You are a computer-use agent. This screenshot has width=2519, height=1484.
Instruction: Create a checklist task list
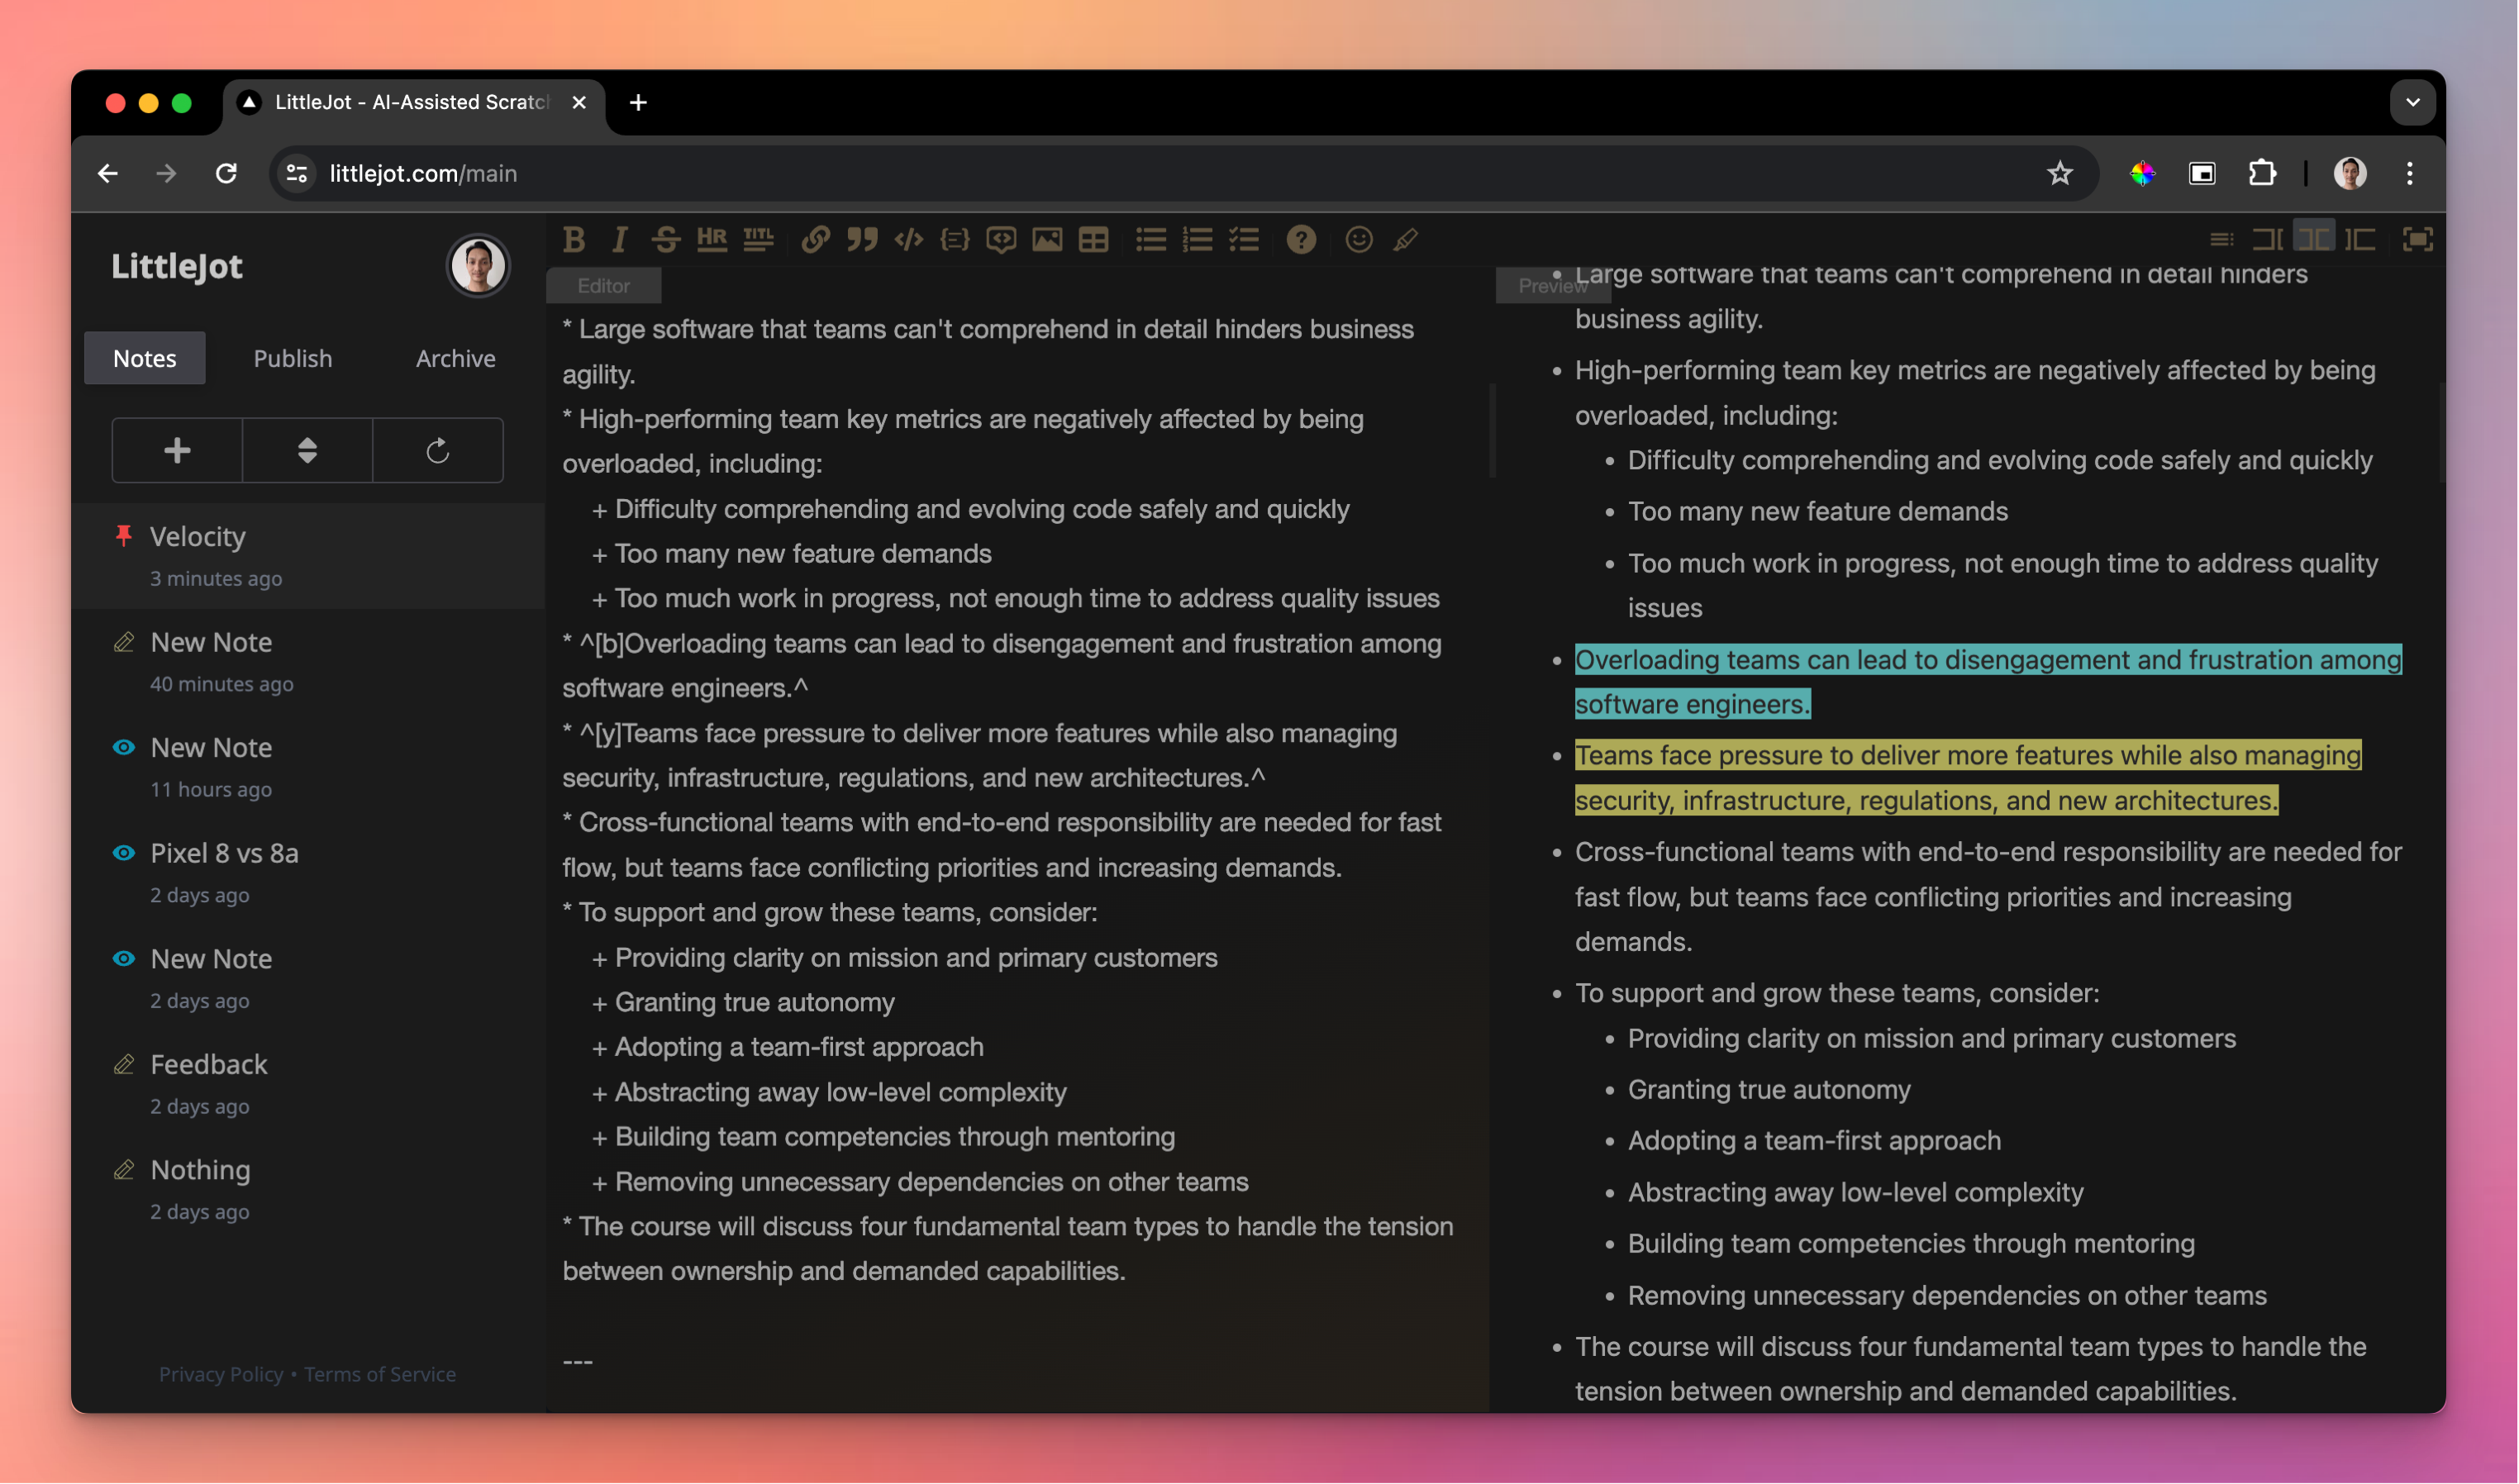coord(1244,240)
